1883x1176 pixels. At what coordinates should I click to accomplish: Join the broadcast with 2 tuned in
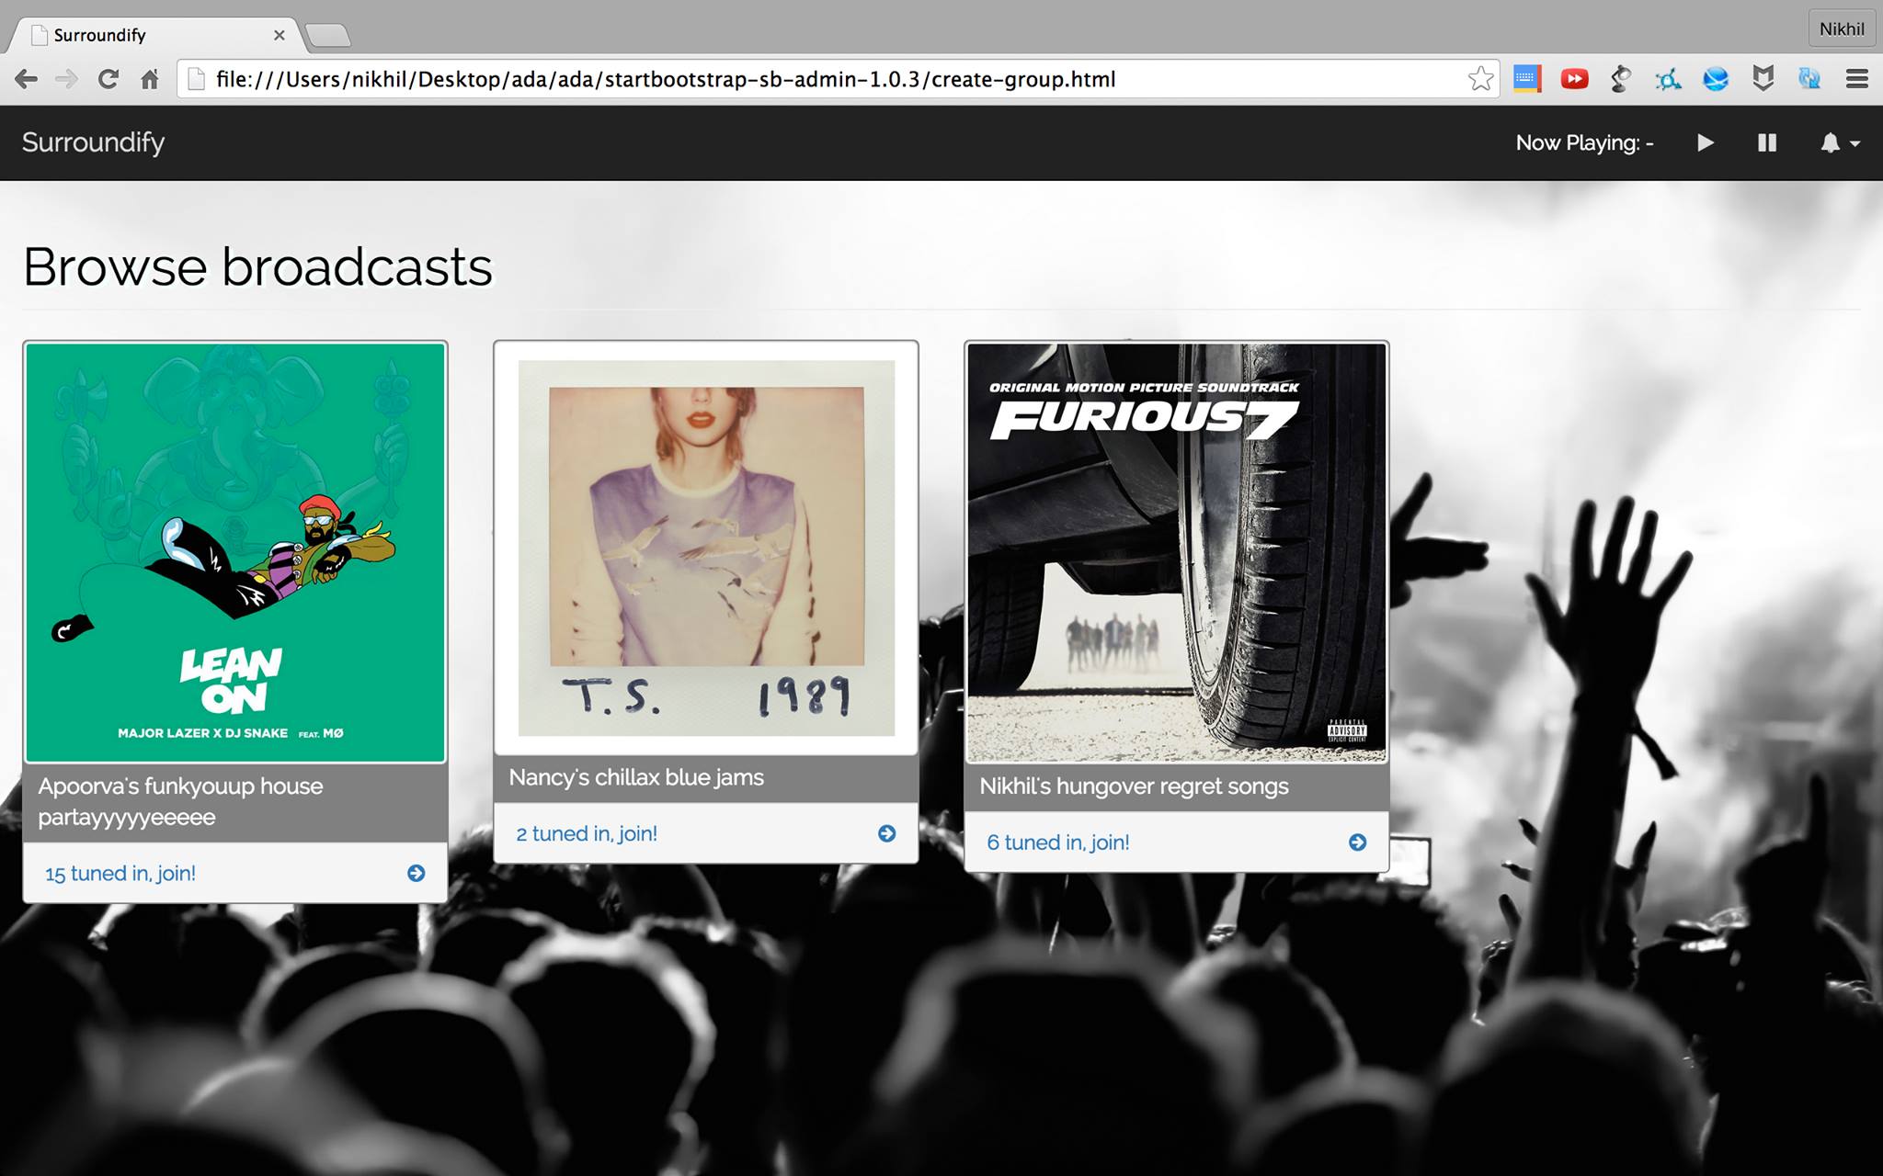tap(587, 833)
